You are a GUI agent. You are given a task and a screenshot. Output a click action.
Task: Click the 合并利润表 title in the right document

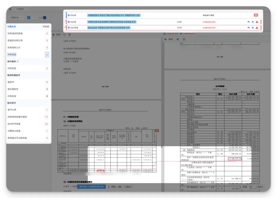220,86
